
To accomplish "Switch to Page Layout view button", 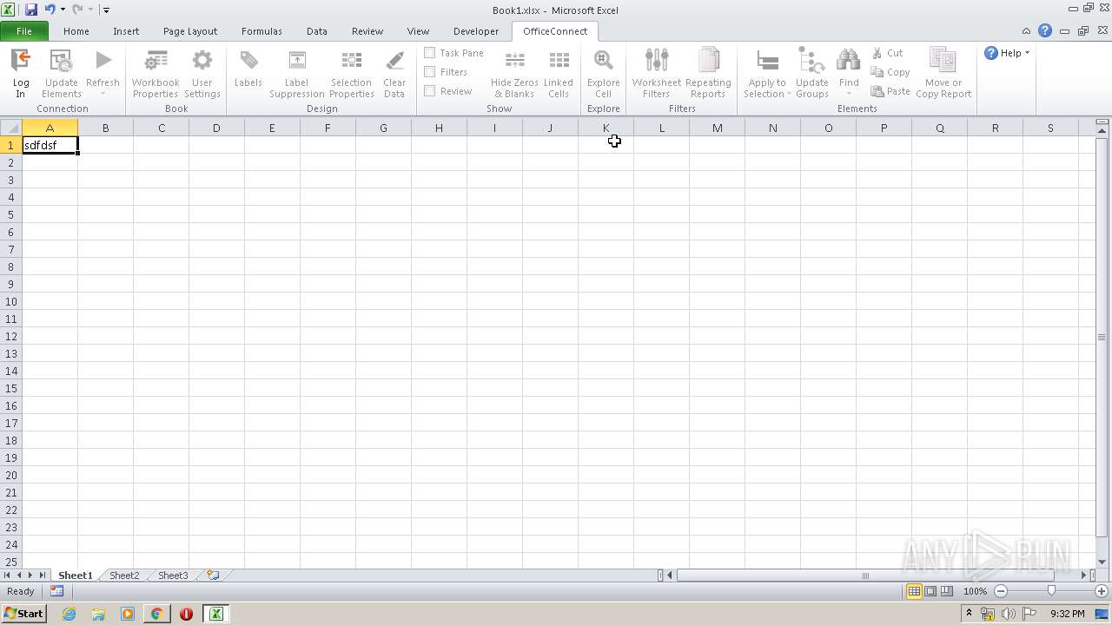I will pos(930,591).
